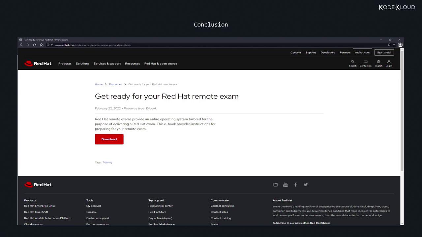Click the Training tag link
Screen dimensions: 422x237
click(107, 163)
